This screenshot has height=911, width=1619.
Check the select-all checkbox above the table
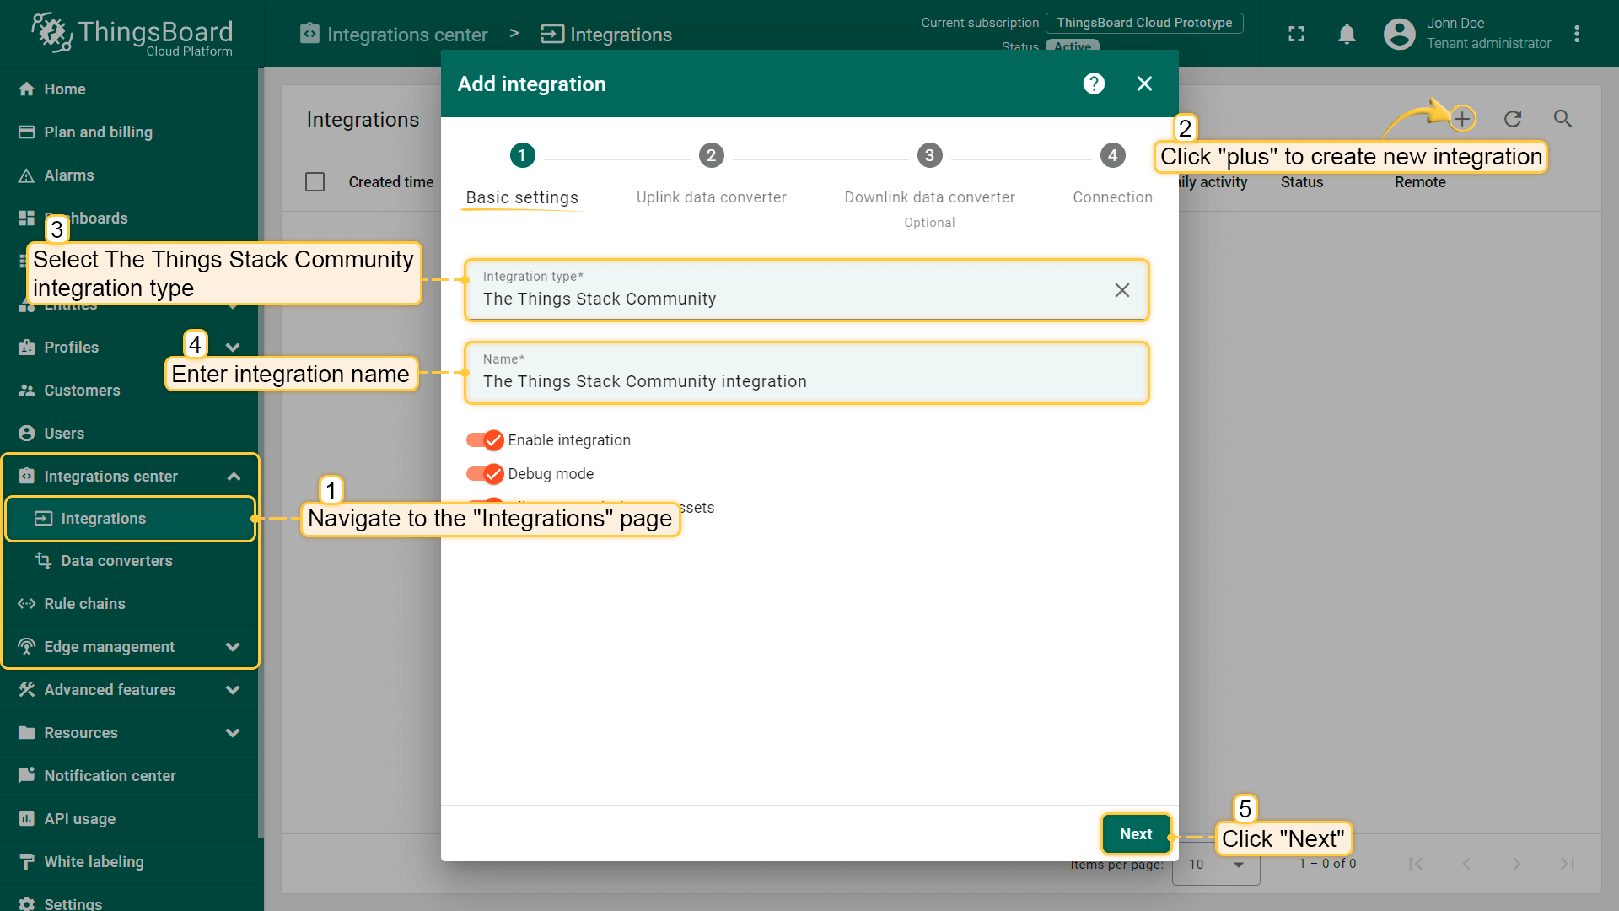pyautogui.click(x=315, y=181)
